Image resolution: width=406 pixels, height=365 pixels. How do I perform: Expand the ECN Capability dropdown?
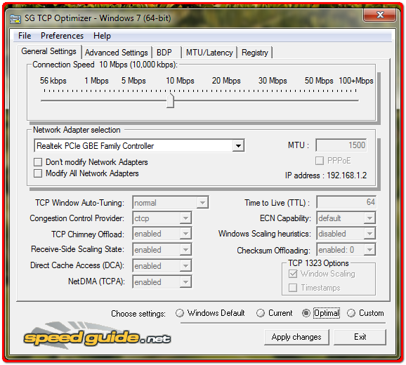point(369,218)
